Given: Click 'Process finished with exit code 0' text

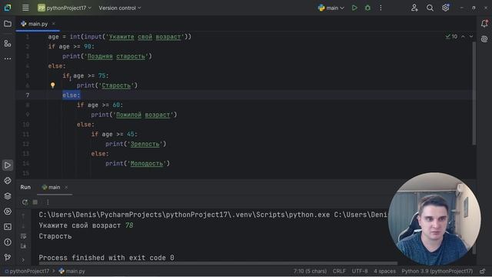Looking at the screenshot, I should (106, 258).
